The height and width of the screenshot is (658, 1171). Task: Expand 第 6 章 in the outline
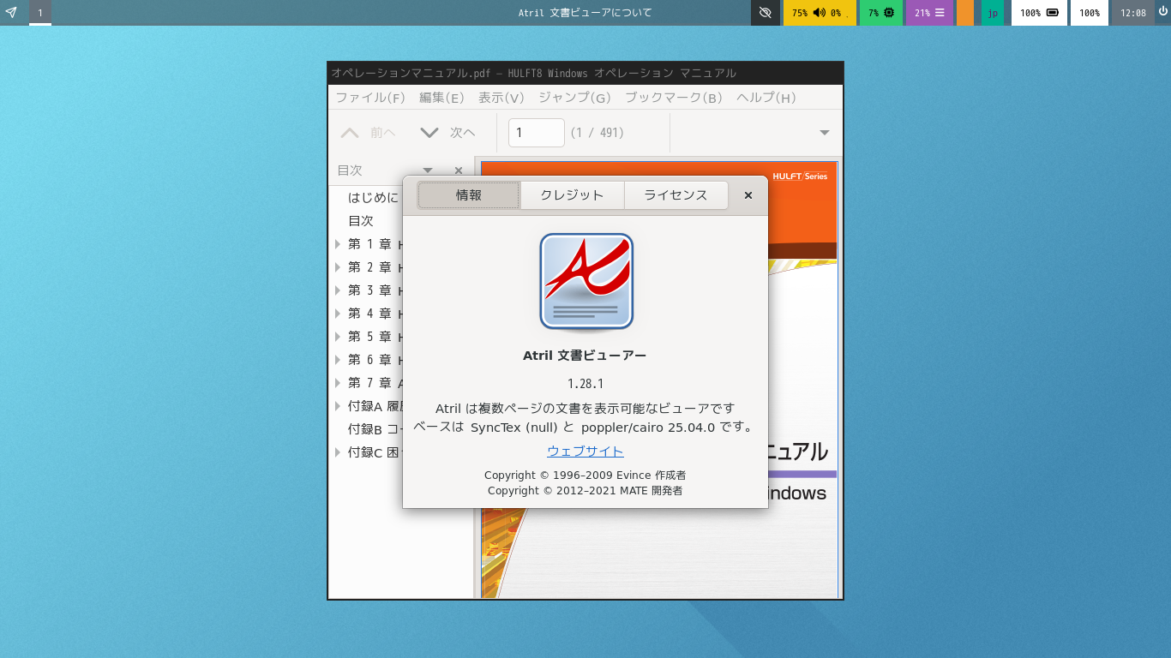point(338,360)
